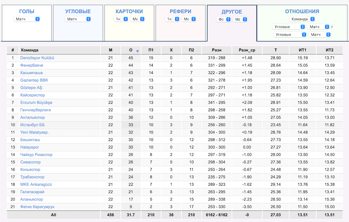The width and height of the screenshot is (349, 222).
Task: Sort by the П1 column header
Action: coord(151,50)
